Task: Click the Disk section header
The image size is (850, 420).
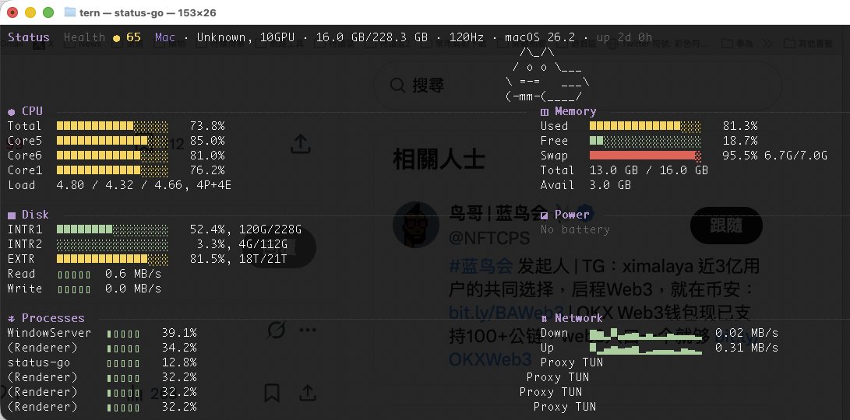Action: tap(28, 215)
